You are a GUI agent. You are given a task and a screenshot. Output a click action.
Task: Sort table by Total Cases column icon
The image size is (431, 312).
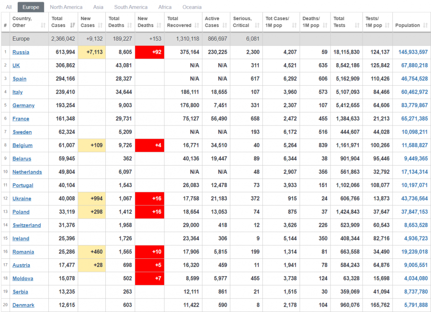pyautogui.click(x=72, y=25)
